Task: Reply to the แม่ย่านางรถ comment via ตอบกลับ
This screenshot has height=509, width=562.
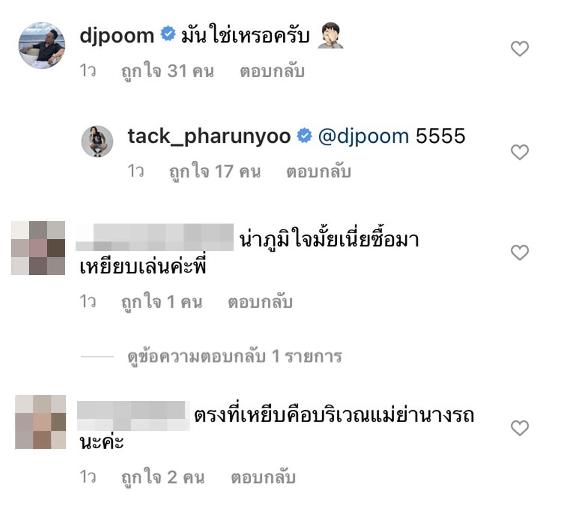Action: coord(263,477)
